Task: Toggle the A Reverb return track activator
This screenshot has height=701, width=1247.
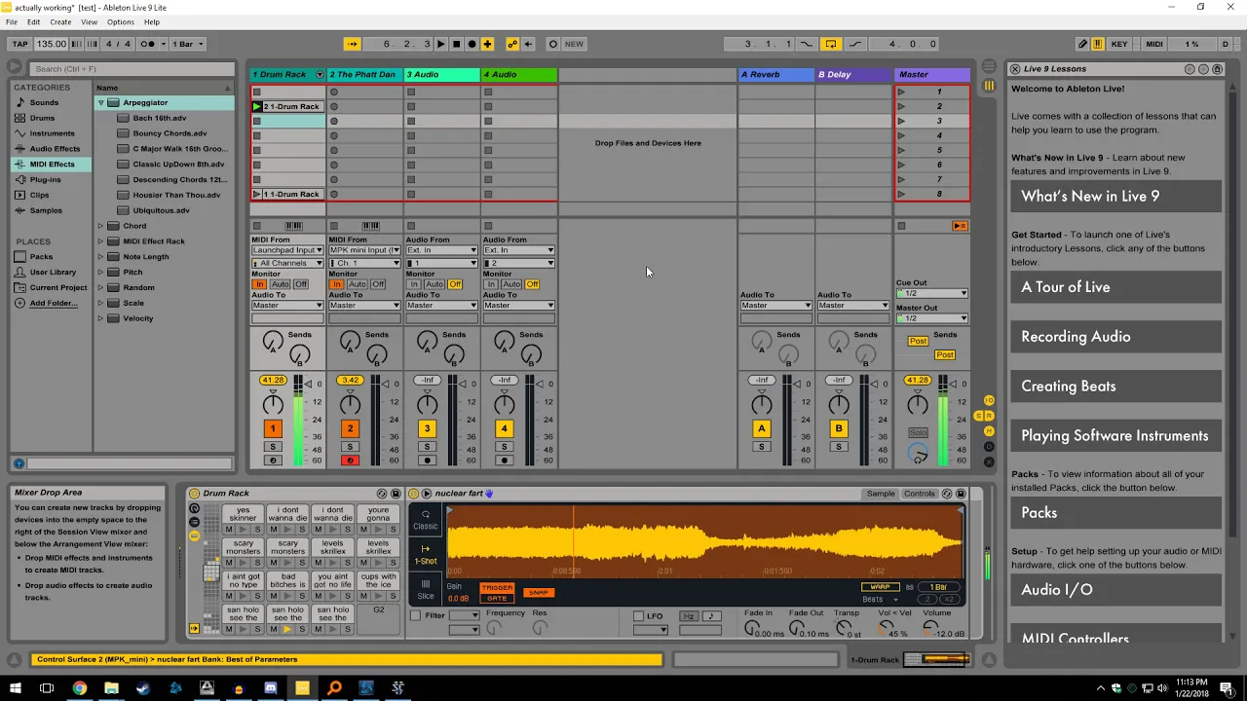Action: tap(762, 428)
